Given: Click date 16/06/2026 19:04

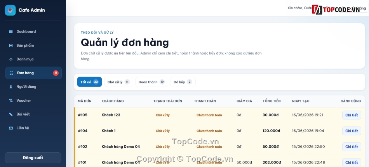Looking at the screenshot, I should (x=308, y=131).
